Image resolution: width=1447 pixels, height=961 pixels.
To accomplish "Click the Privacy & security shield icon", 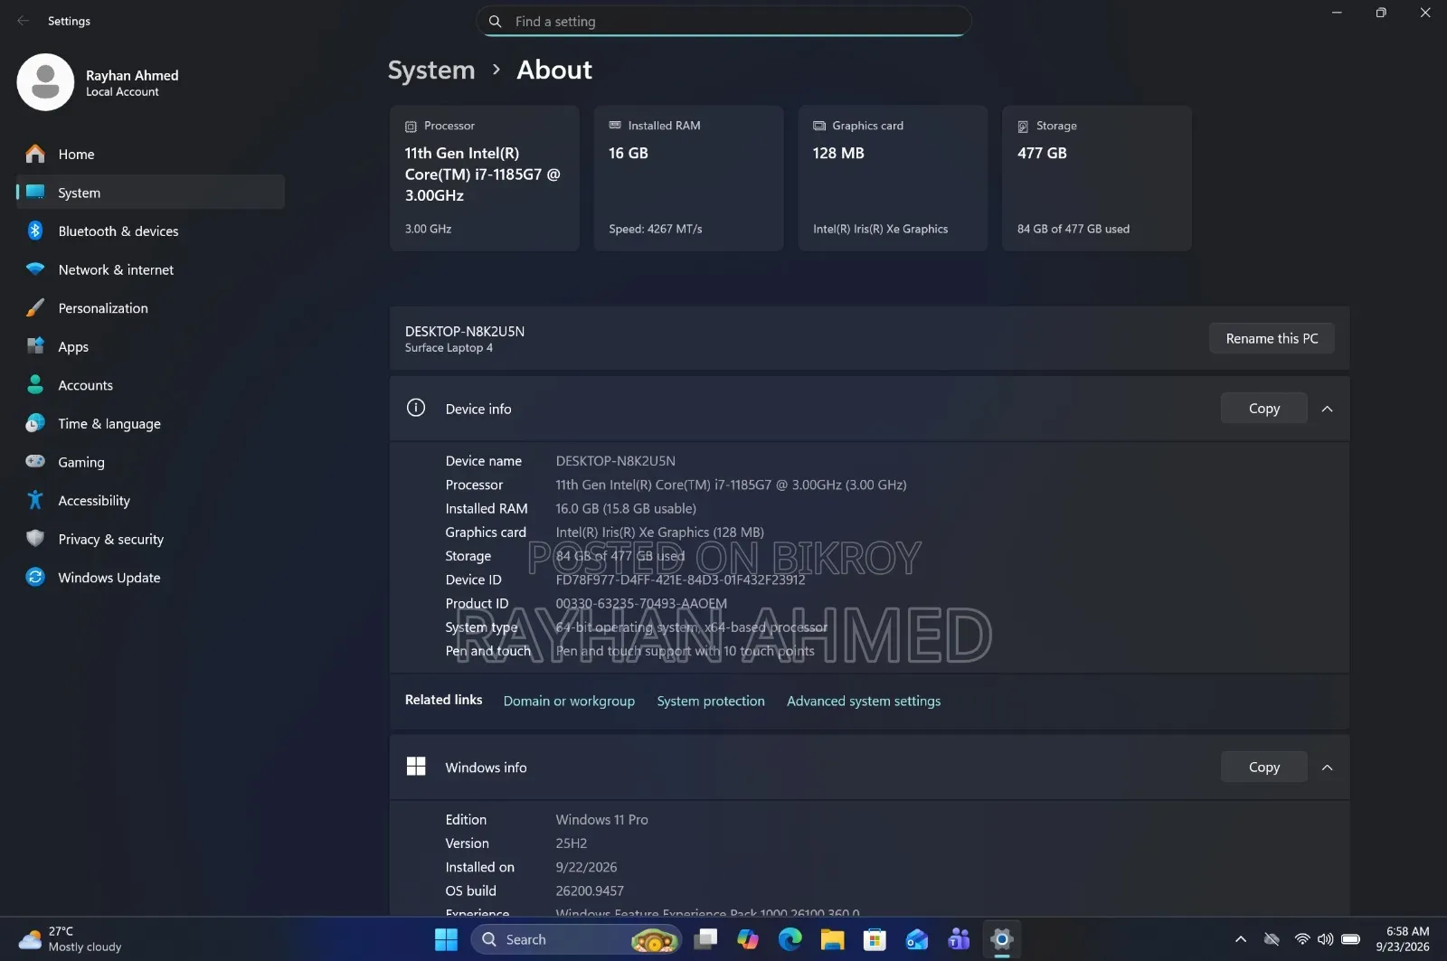I will pos(35,539).
